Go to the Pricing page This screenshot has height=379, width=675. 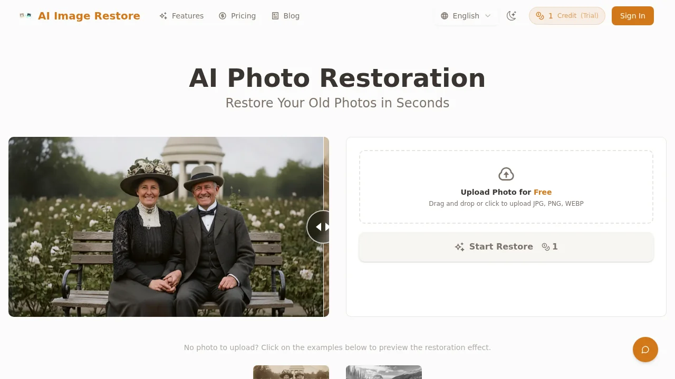(243, 16)
